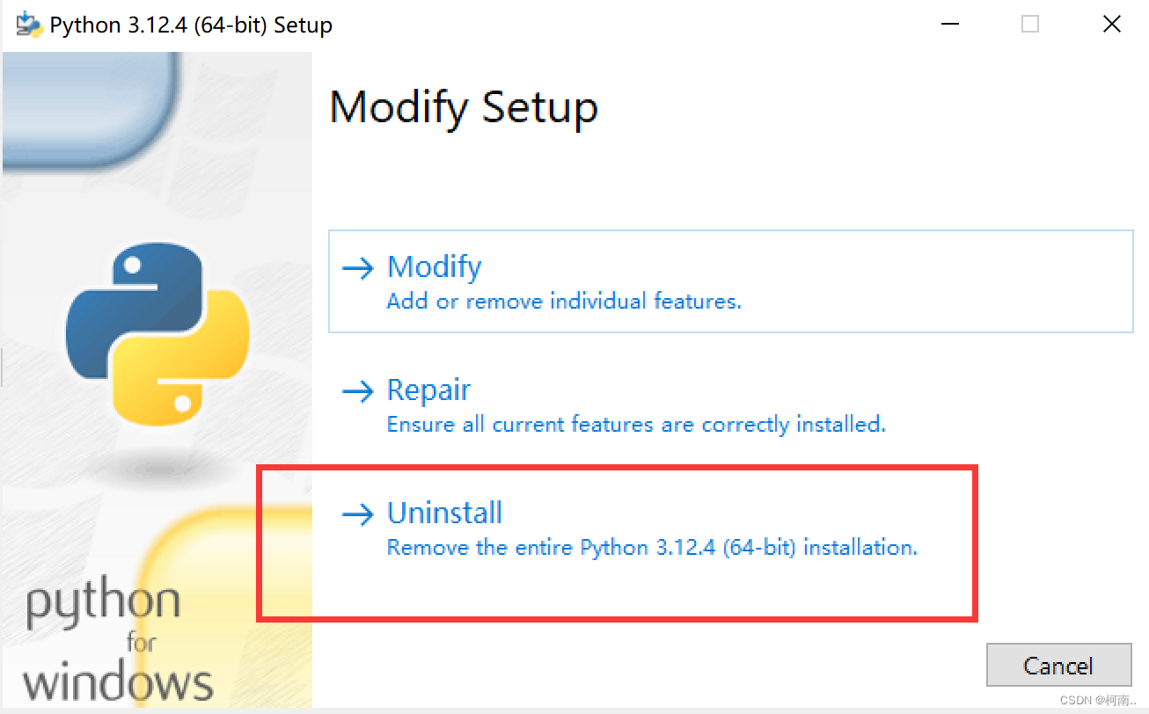Click 'Remove the entire Python 3.12.4 installation' text
Viewport: 1149px width, 714px height.
(652, 547)
